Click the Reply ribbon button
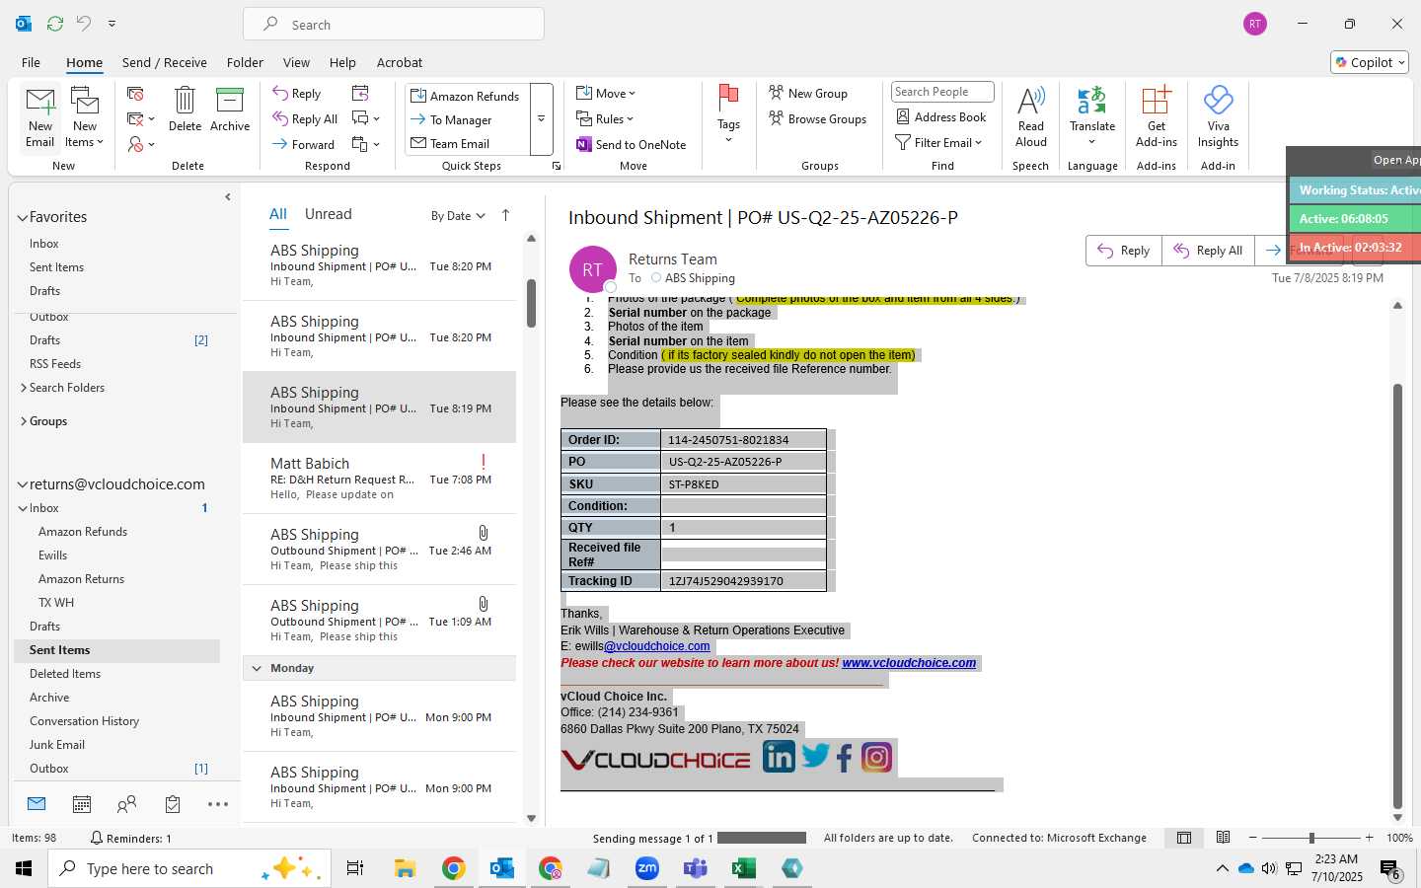Viewport: 1421px width, 888px height. pyautogui.click(x=297, y=94)
